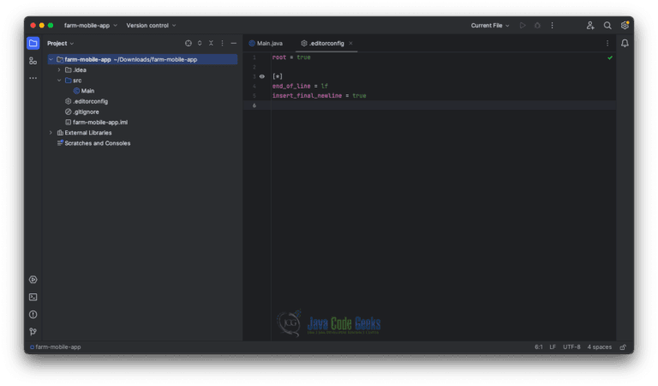
Task: Click Collapse All icon in Project panel
Action: click(211, 43)
